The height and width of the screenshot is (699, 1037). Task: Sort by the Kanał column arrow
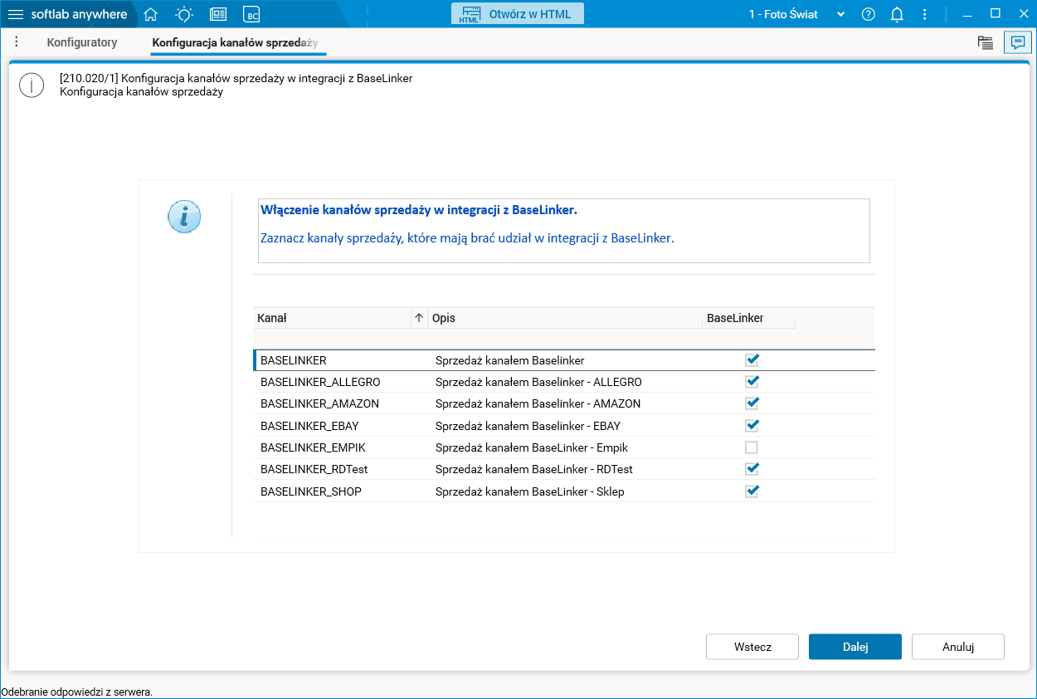[419, 318]
